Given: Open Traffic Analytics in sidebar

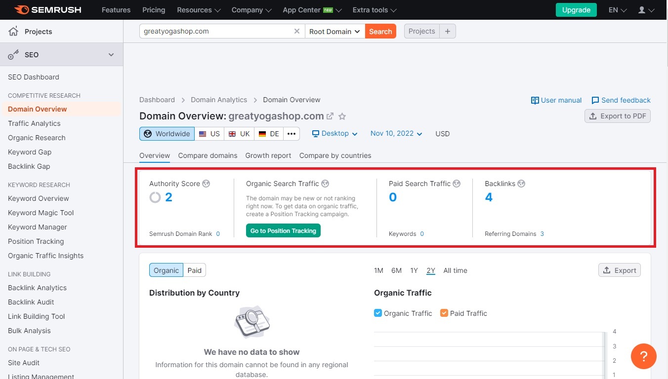Looking at the screenshot, I should click(34, 123).
